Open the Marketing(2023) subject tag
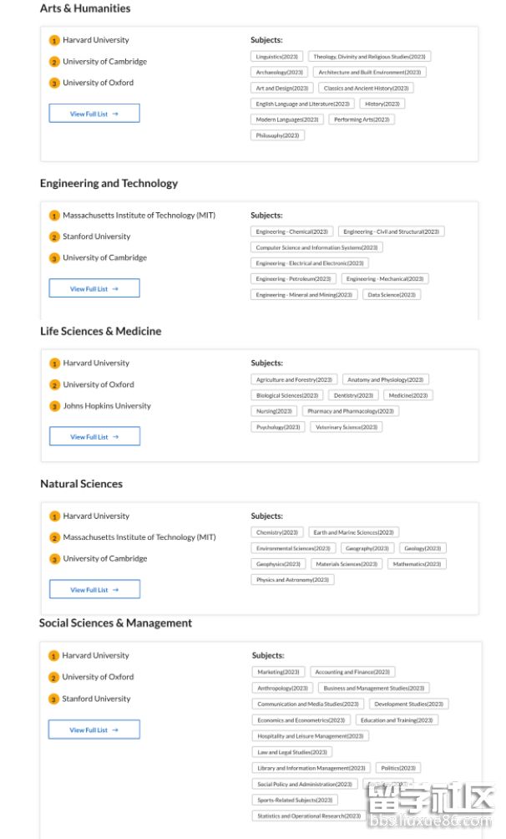 [x=278, y=672]
